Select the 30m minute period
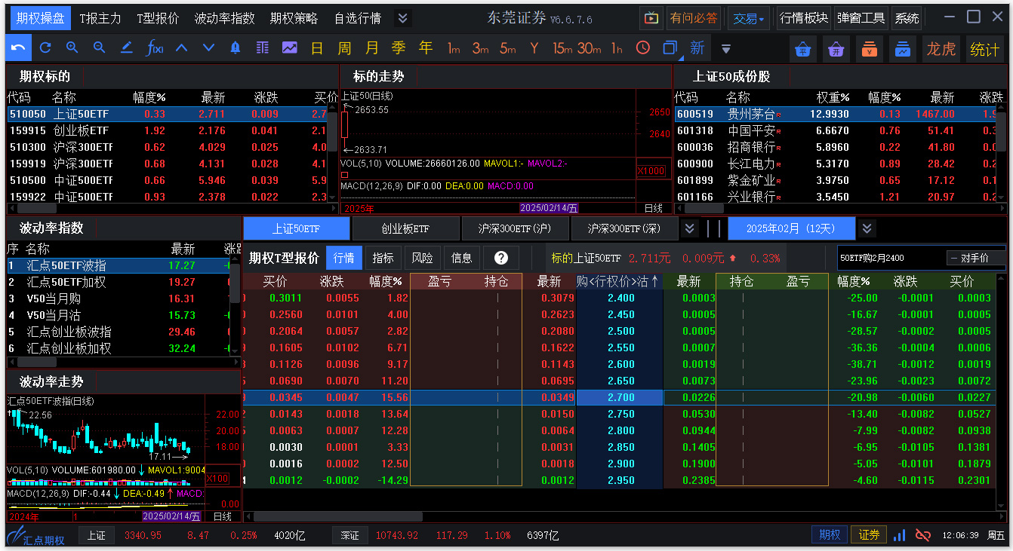 (x=590, y=48)
